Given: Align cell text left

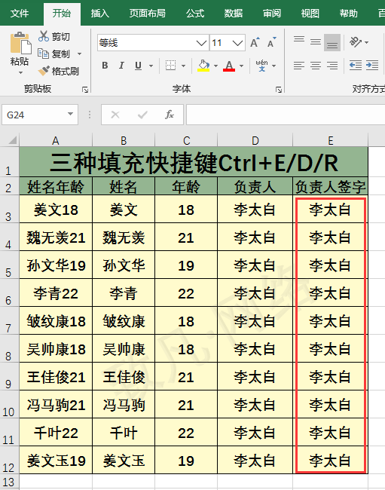Looking at the screenshot, I should pyautogui.click(x=299, y=66).
